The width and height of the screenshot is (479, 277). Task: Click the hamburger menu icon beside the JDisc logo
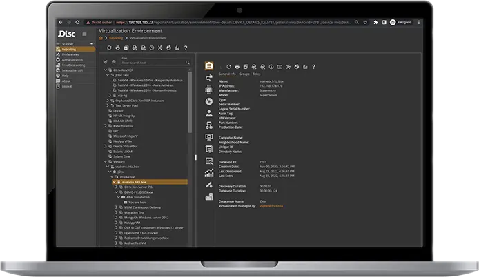[84, 34]
